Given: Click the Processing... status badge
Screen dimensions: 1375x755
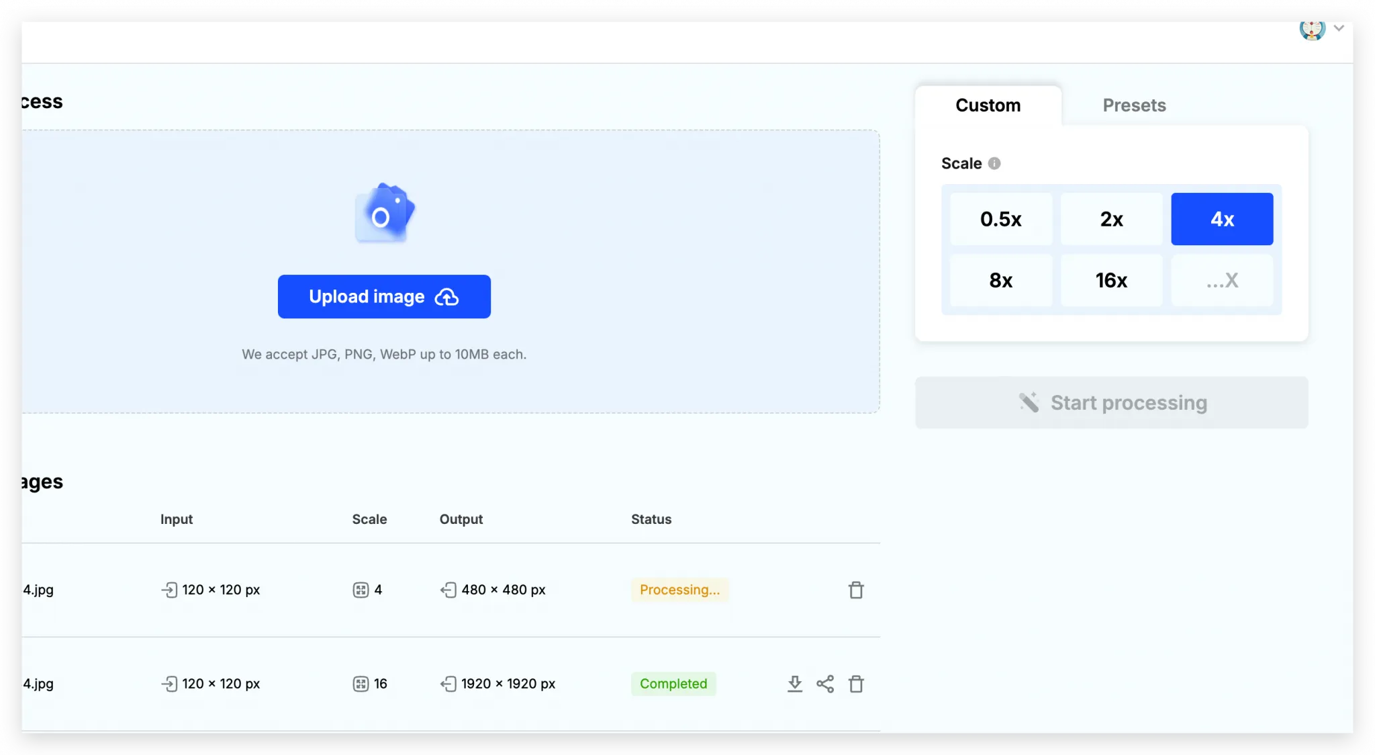Looking at the screenshot, I should (x=679, y=590).
